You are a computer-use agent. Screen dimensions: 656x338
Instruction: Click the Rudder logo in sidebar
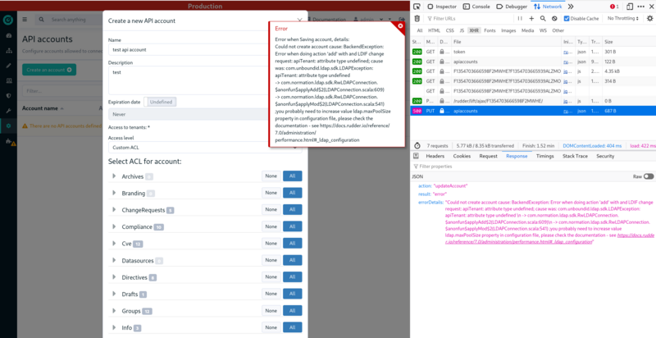8,19
